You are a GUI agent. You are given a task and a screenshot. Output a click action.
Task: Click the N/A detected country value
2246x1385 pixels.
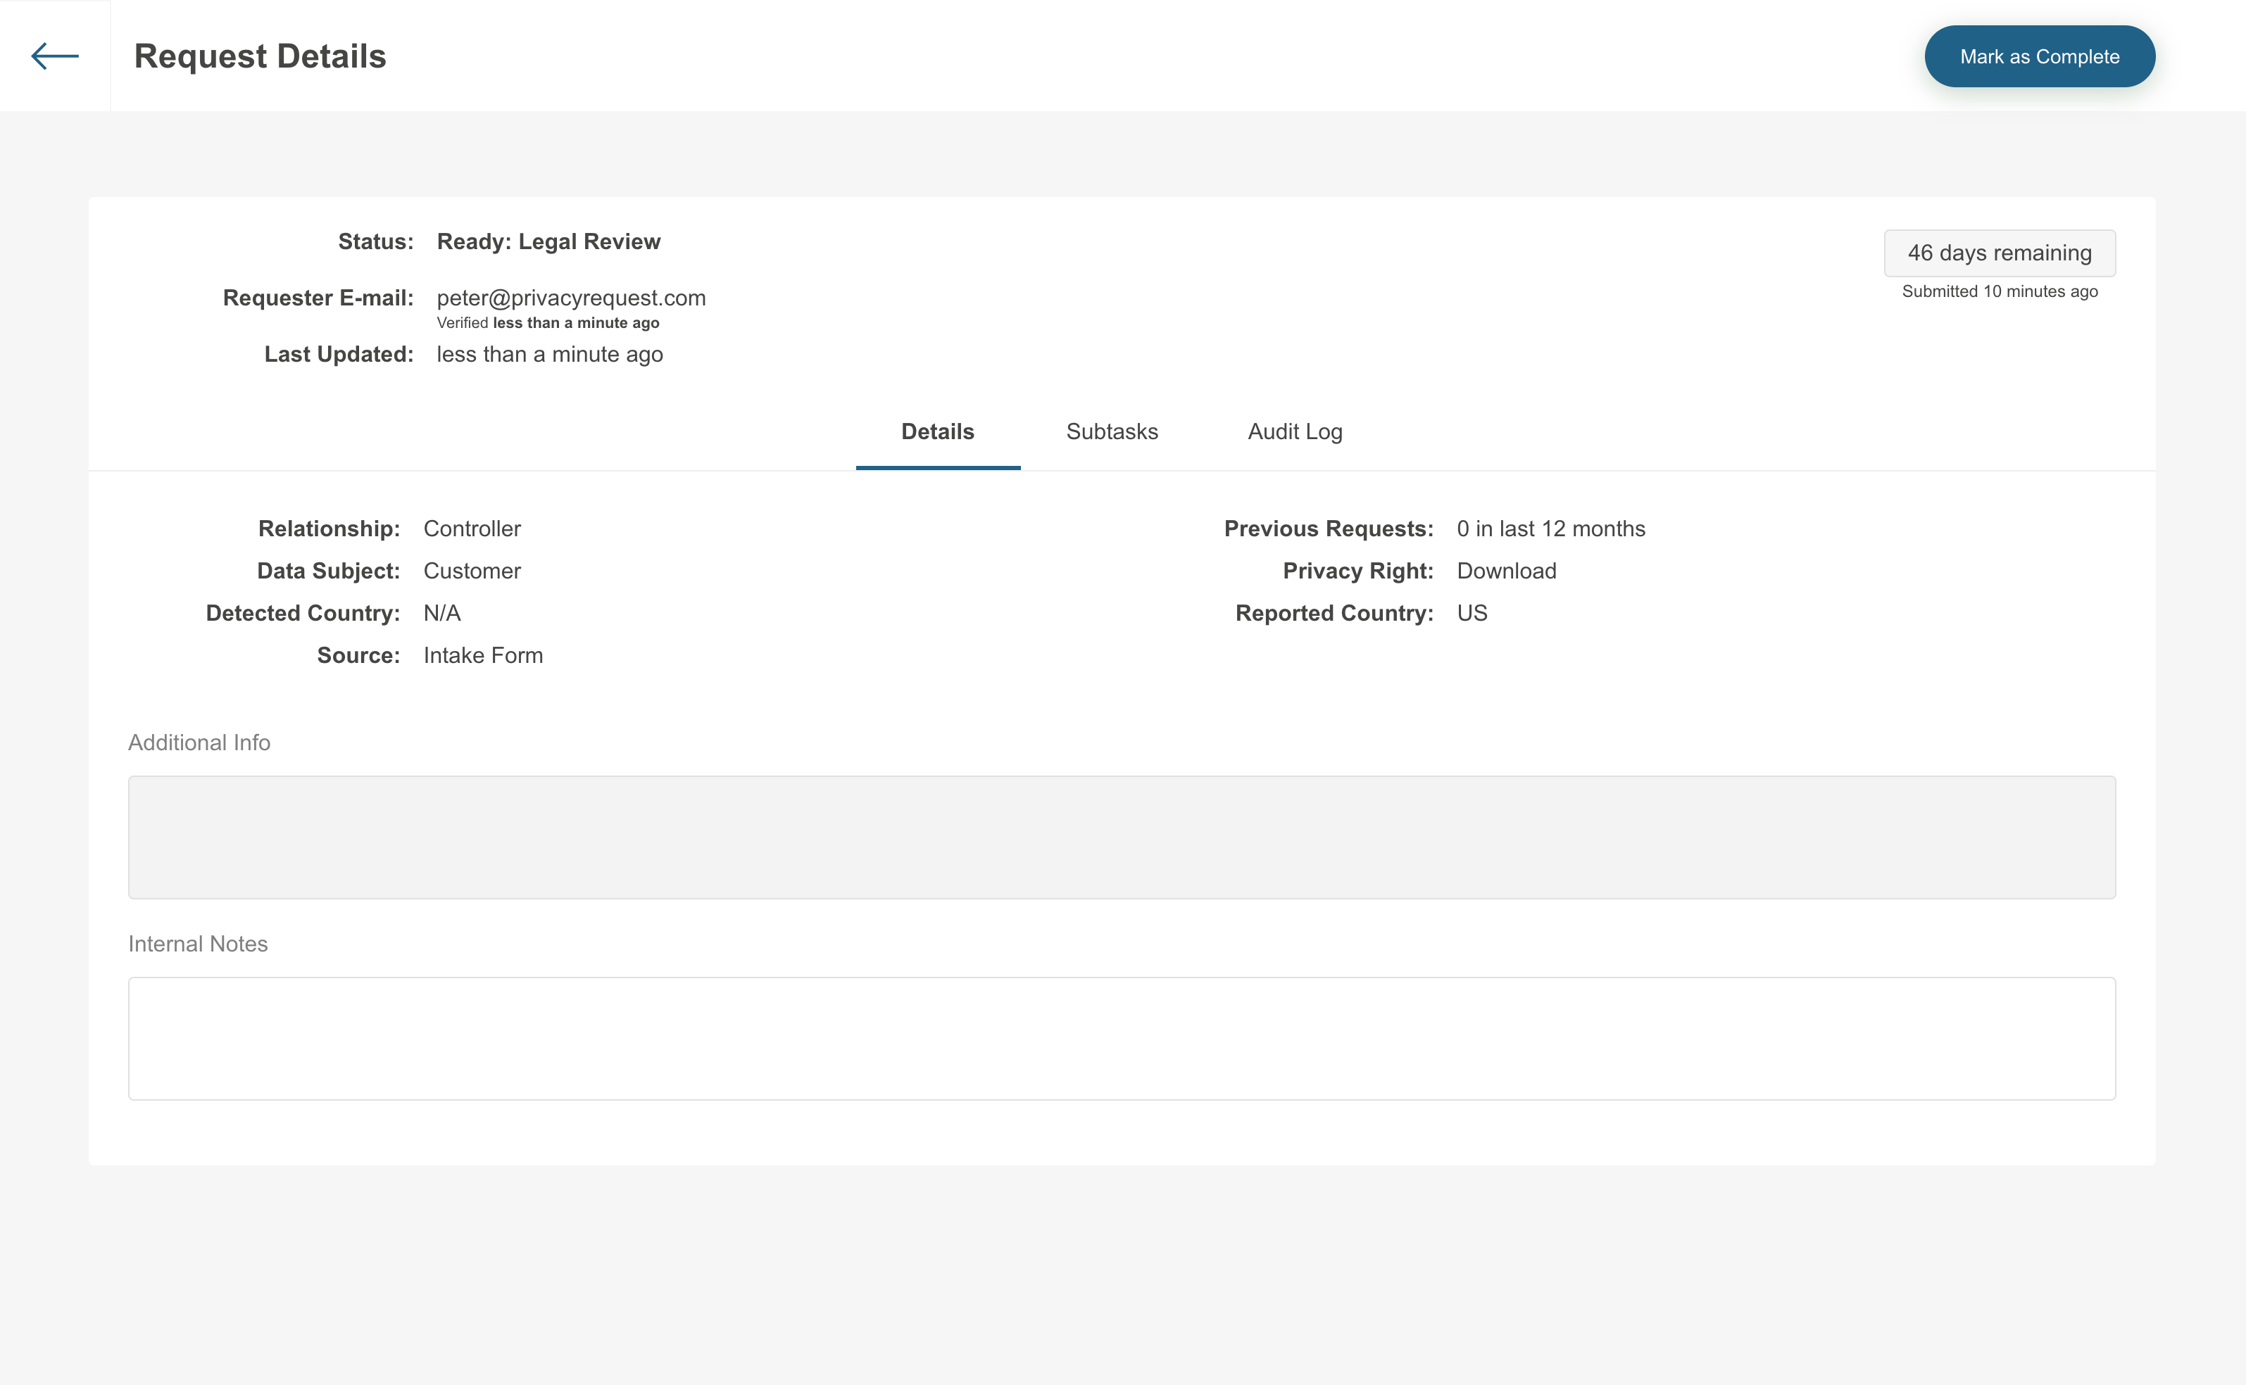[x=441, y=613]
